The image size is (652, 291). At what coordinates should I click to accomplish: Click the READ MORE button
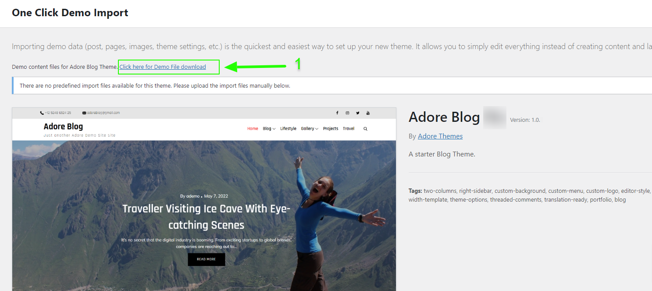(207, 259)
